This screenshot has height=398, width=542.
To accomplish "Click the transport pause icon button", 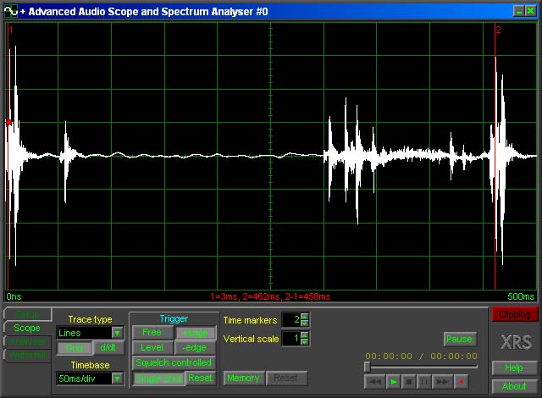I will tap(424, 382).
